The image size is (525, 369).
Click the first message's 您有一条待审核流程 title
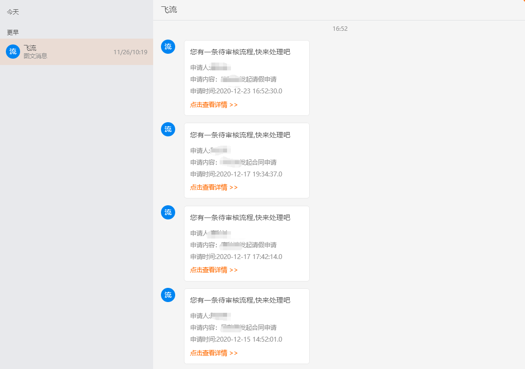[240, 52]
